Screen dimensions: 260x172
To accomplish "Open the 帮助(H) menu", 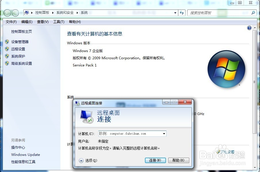I will pos(75,22).
